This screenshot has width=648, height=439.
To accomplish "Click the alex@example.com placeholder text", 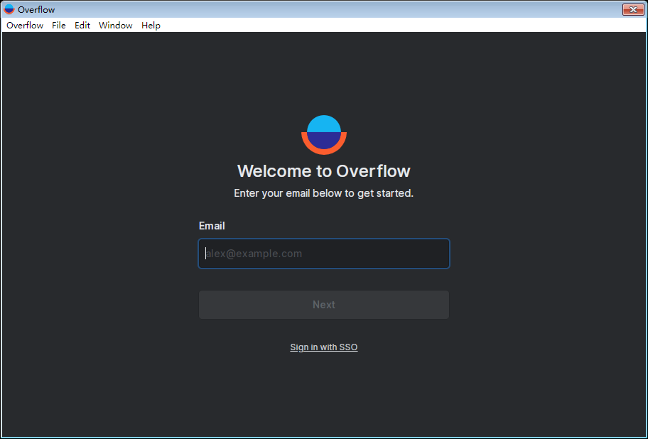I will [254, 254].
